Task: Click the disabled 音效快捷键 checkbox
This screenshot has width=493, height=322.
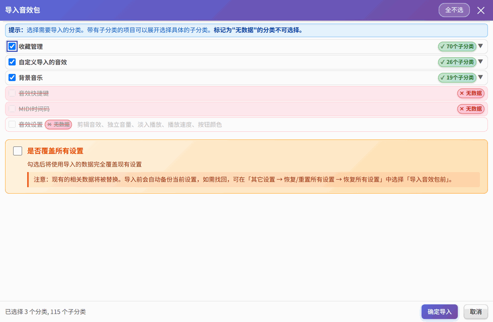Action: pos(12,94)
